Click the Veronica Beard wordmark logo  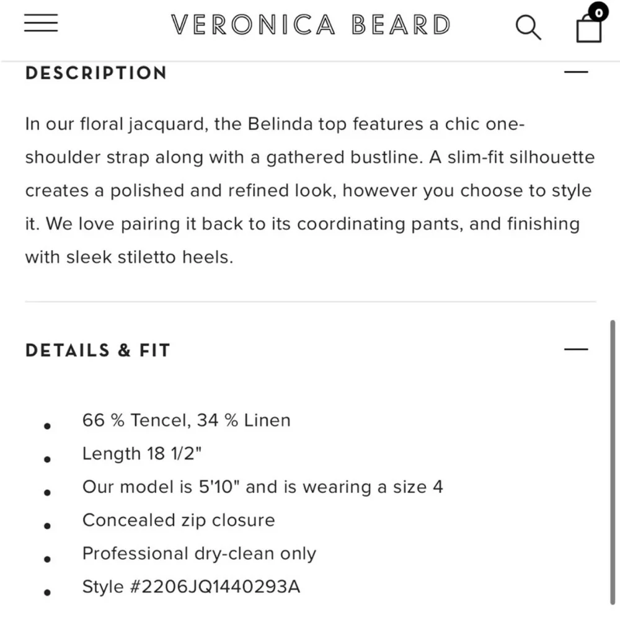tap(310, 25)
